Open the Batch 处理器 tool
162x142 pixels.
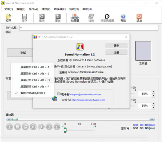75,18
